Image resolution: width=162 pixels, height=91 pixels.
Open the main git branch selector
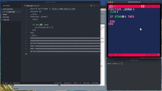(x=5, y=83)
